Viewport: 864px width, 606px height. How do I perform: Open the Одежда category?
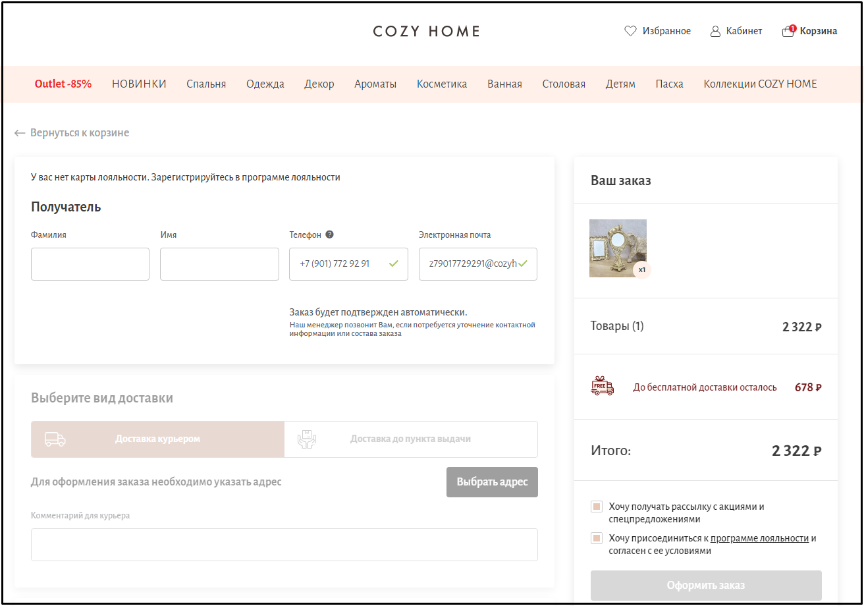(265, 84)
